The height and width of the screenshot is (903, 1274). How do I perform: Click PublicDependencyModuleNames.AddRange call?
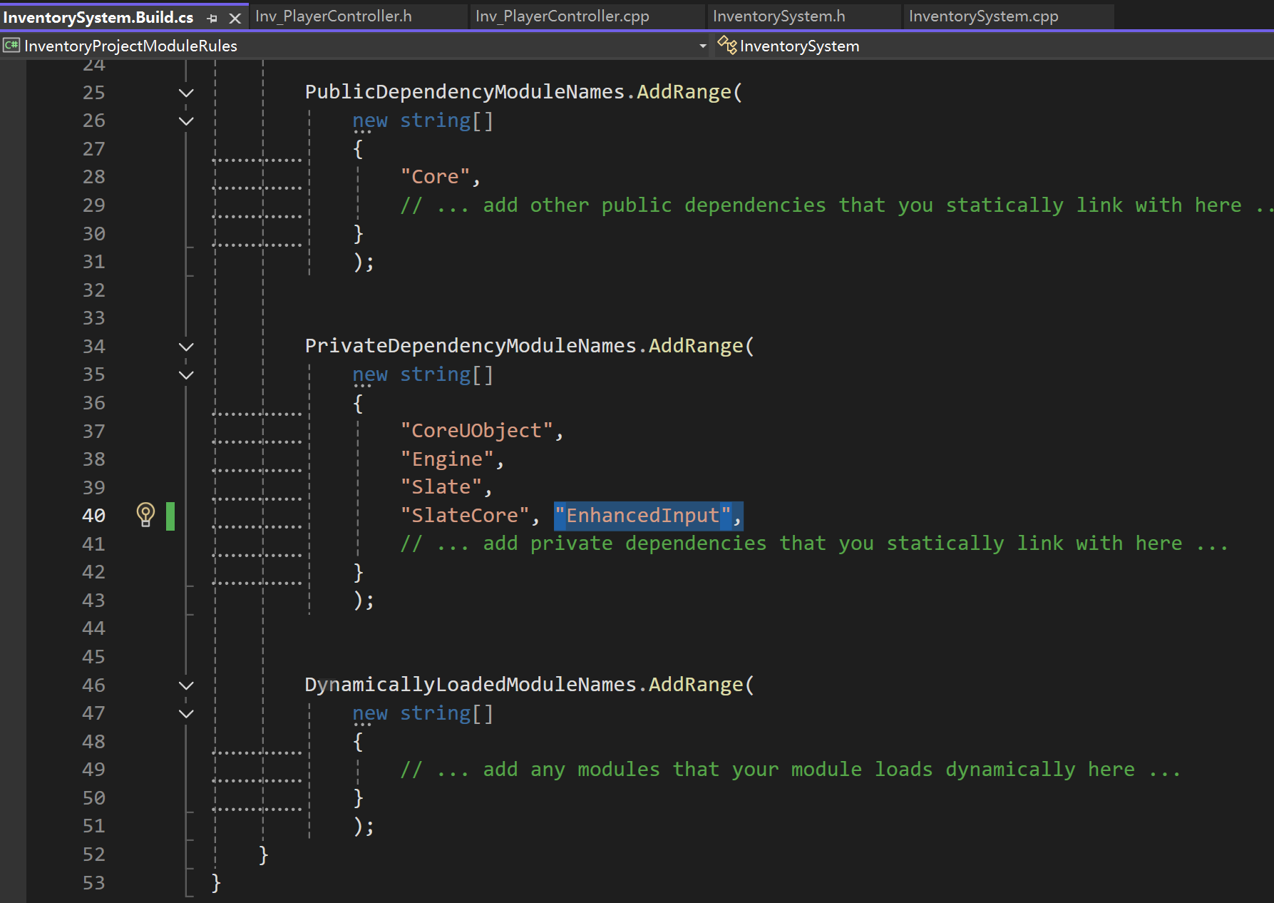pyautogui.click(x=524, y=92)
